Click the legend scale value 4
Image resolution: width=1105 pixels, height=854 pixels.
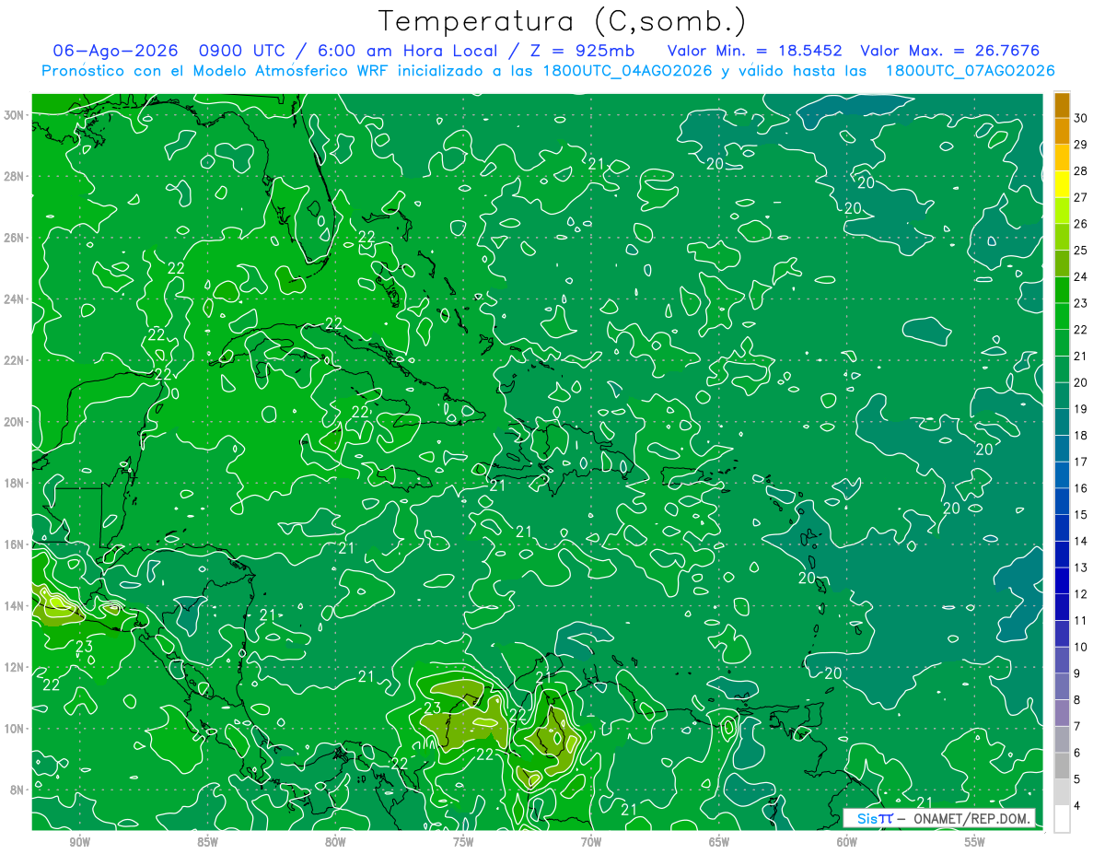[x=1078, y=805]
